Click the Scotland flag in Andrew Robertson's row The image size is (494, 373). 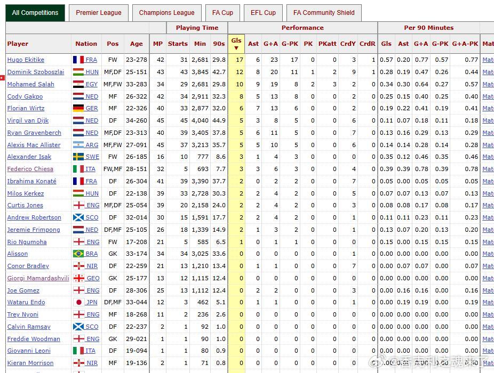point(78,217)
